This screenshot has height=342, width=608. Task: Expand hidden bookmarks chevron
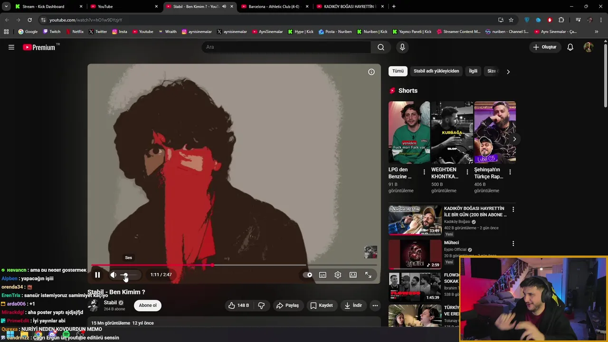[x=596, y=32]
